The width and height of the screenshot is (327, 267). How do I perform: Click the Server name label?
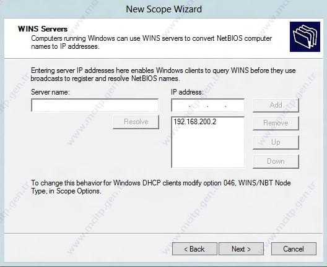pos(50,92)
